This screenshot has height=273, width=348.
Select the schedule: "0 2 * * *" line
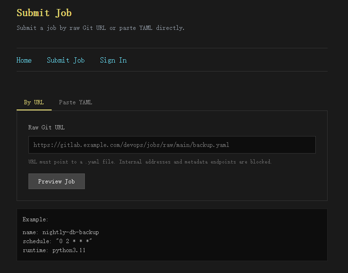click(57, 241)
